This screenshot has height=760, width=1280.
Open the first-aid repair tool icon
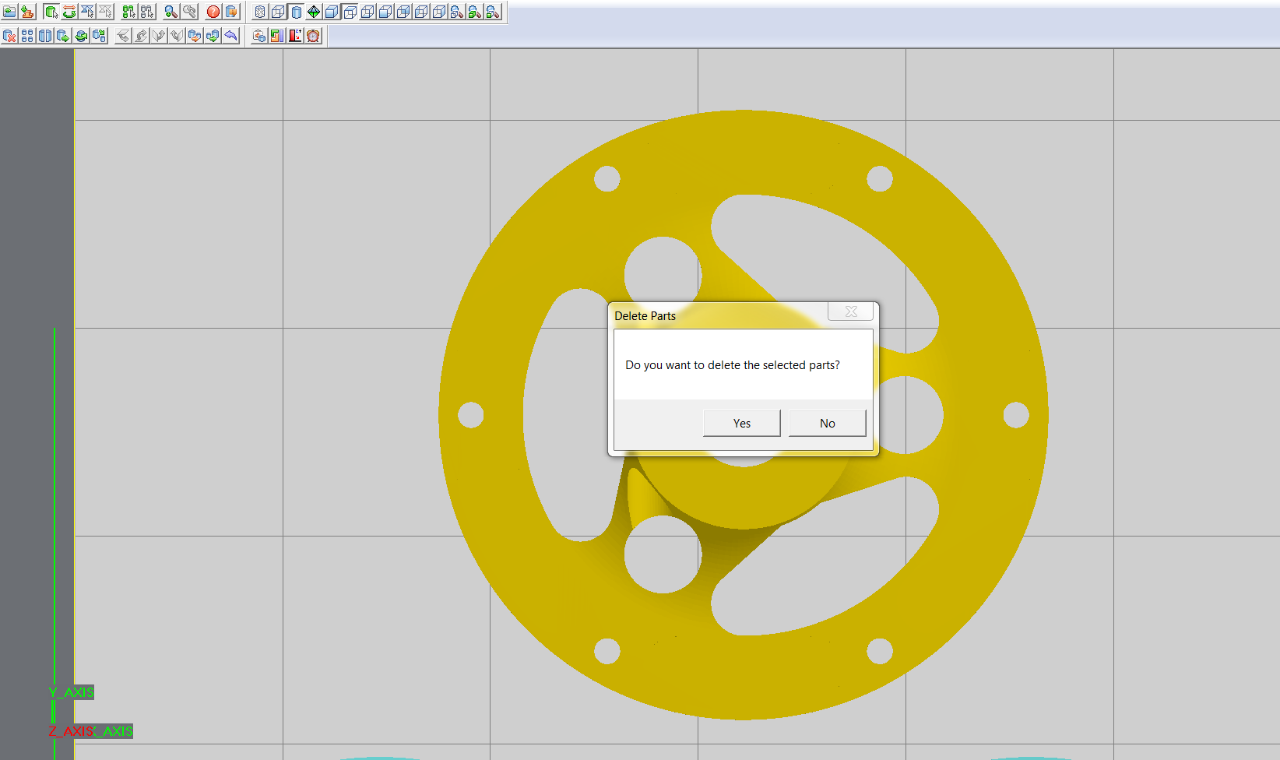click(x=259, y=36)
